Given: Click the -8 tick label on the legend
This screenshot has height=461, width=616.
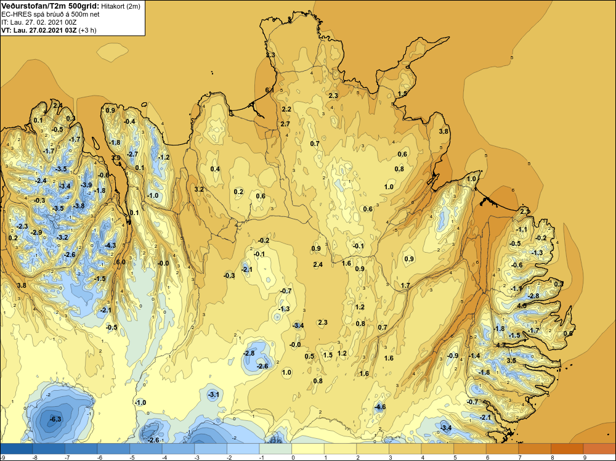Looking at the screenshot, I should 34,457.
